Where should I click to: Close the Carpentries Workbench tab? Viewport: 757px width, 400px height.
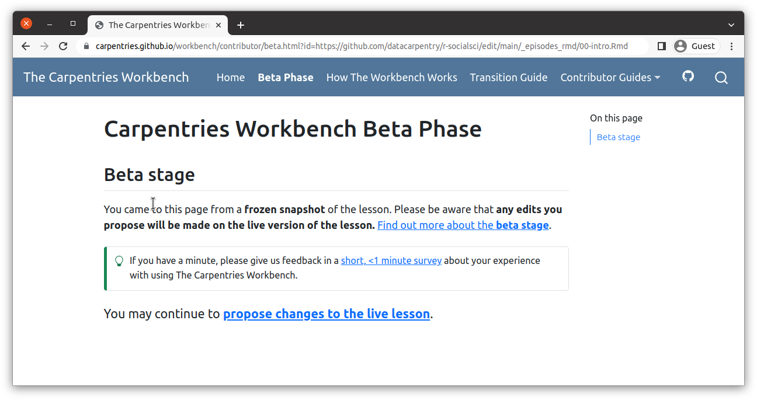[218, 25]
